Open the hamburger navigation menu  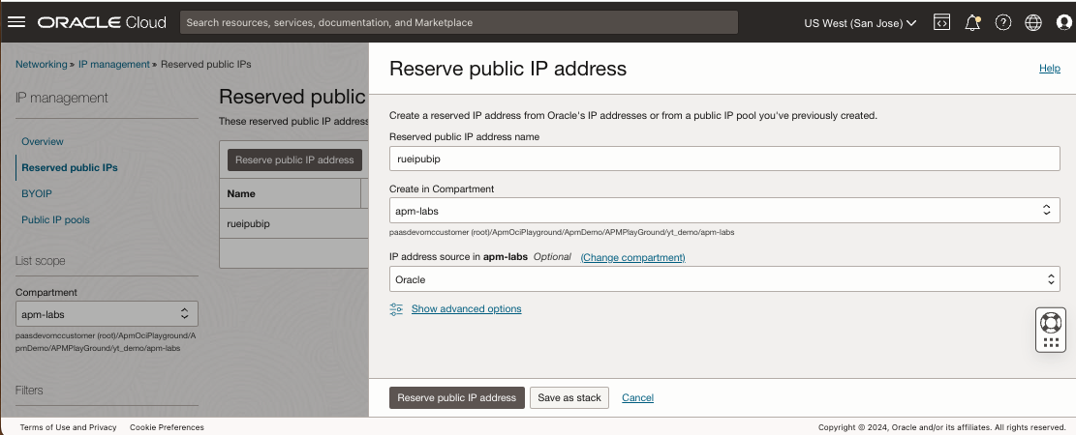(x=16, y=22)
